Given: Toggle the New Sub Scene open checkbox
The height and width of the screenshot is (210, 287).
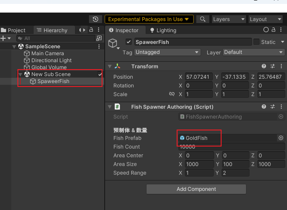Looking at the screenshot, I should click(x=100, y=74).
